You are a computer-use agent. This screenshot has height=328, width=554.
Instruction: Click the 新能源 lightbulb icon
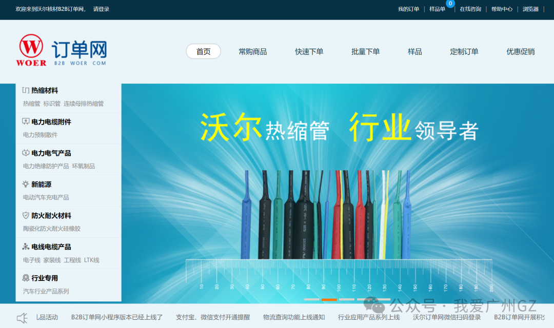(x=26, y=184)
